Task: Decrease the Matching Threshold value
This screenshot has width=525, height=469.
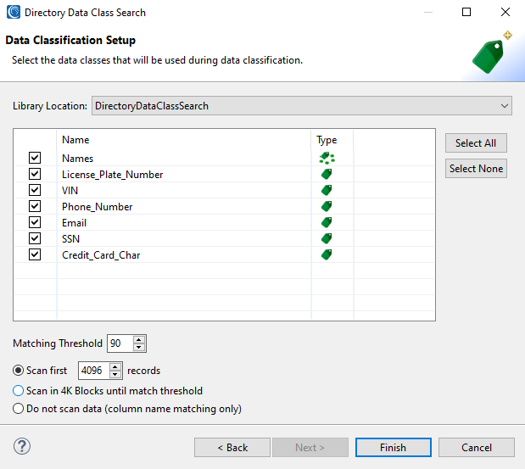Action: (139, 347)
